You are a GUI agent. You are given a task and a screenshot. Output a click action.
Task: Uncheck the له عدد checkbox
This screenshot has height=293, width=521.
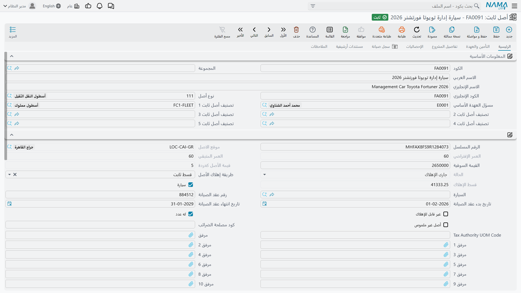click(x=191, y=214)
